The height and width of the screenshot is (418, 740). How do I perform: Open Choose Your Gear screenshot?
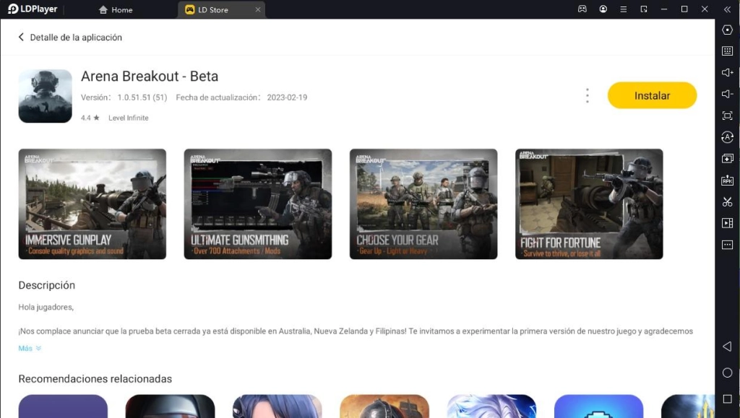tap(423, 204)
